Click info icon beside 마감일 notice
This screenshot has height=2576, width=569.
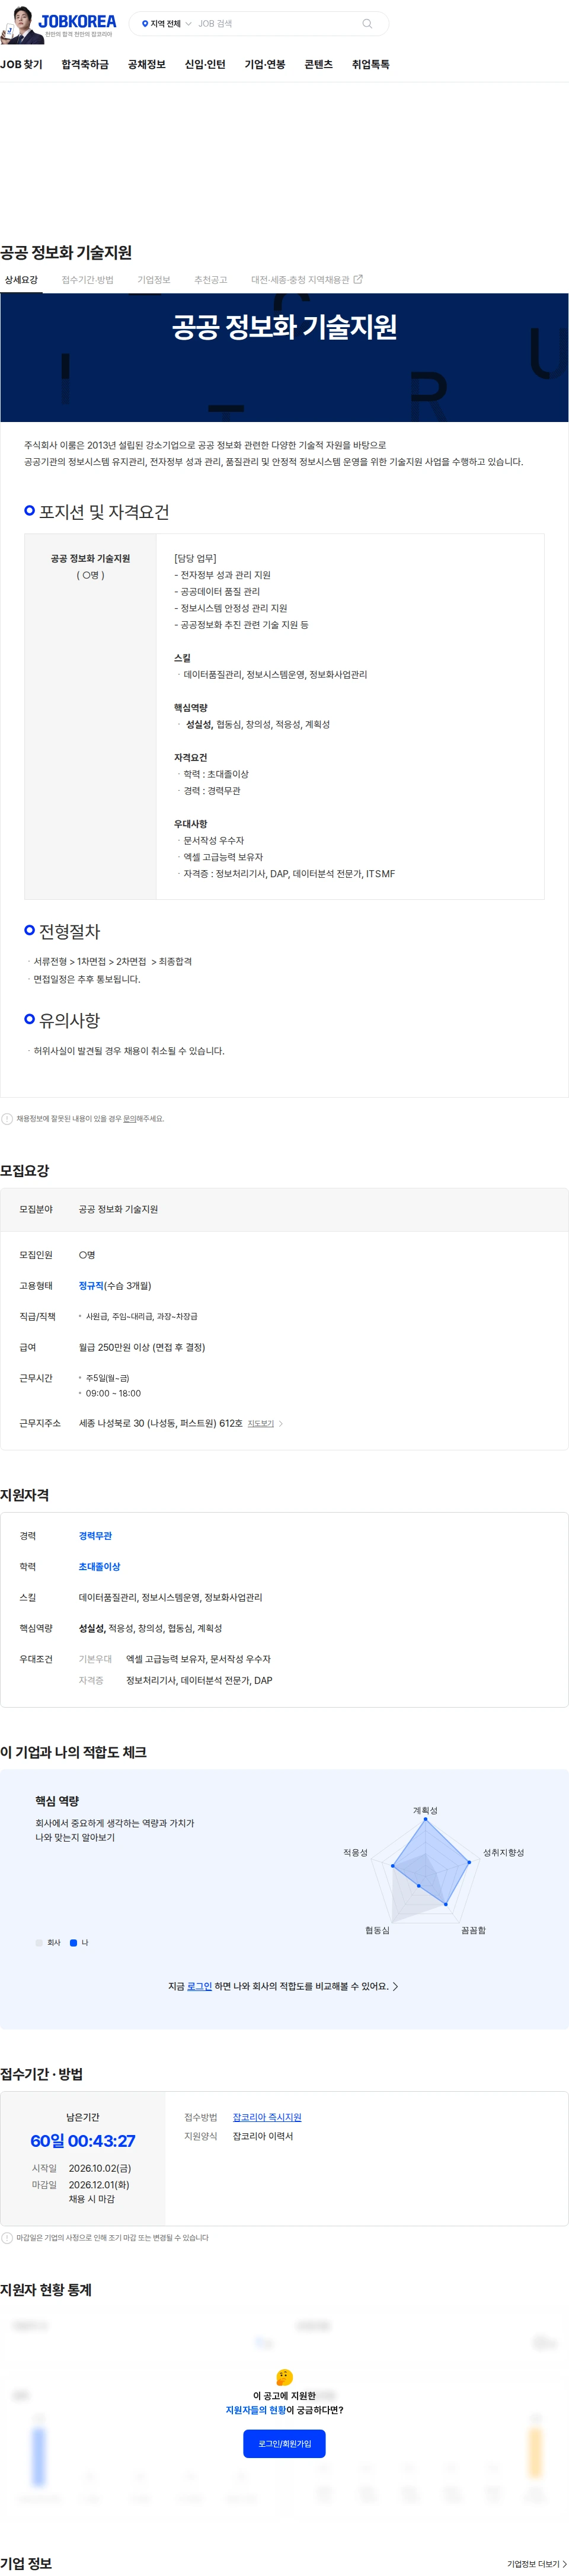click(x=7, y=2238)
